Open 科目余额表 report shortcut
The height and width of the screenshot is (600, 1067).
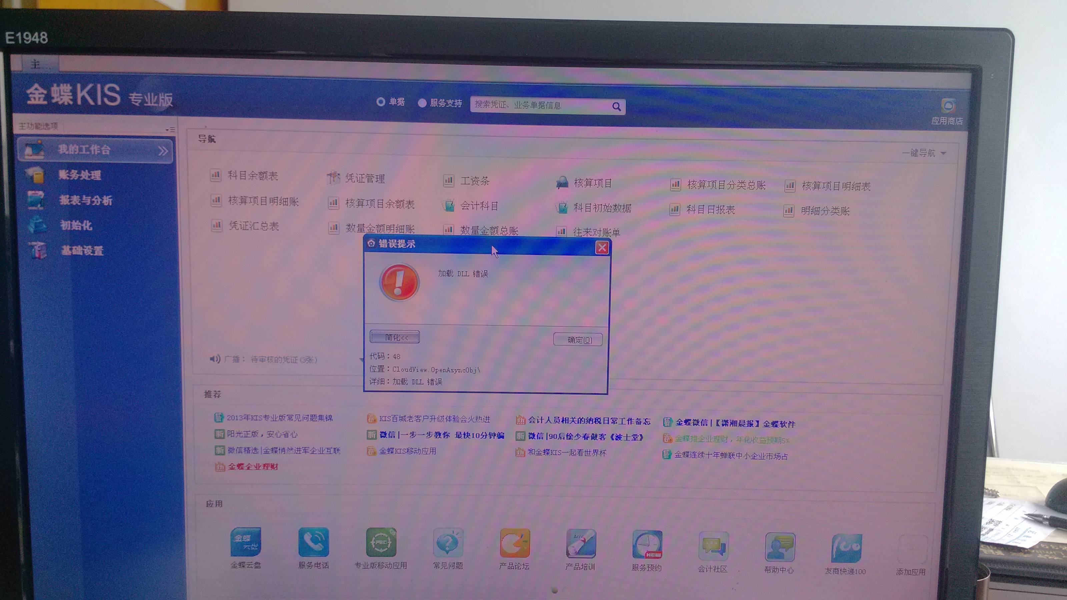(x=244, y=176)
